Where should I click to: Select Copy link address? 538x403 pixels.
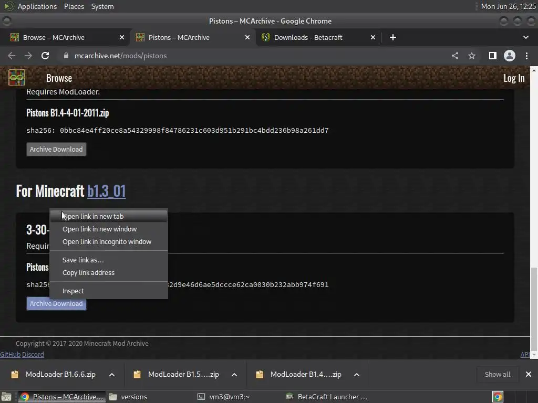coord(109,272)
